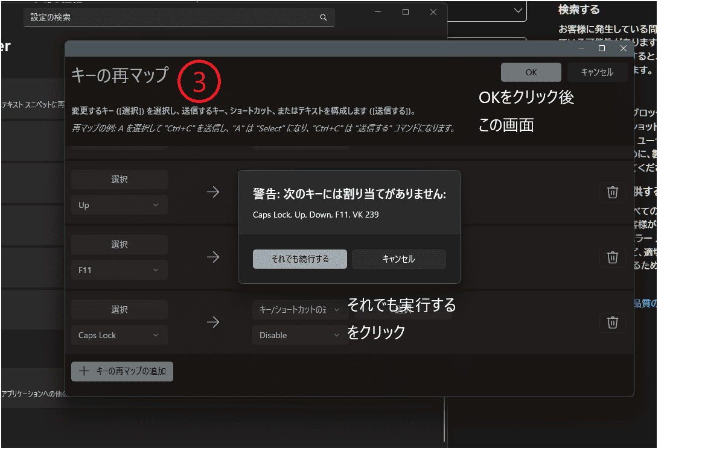Delete the Up key remapping with trash icon
The height and width of the screenshot is (449, 702).
coord(612,192)
